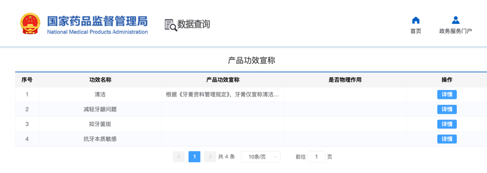Image resolution: width=487 pixels, height=173 pixels.
Task: Open 详情 for 减轻牙龈问题 row
Action: pos(447,109)
